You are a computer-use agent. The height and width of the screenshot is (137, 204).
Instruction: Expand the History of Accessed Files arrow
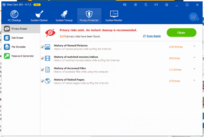[194, 69]
